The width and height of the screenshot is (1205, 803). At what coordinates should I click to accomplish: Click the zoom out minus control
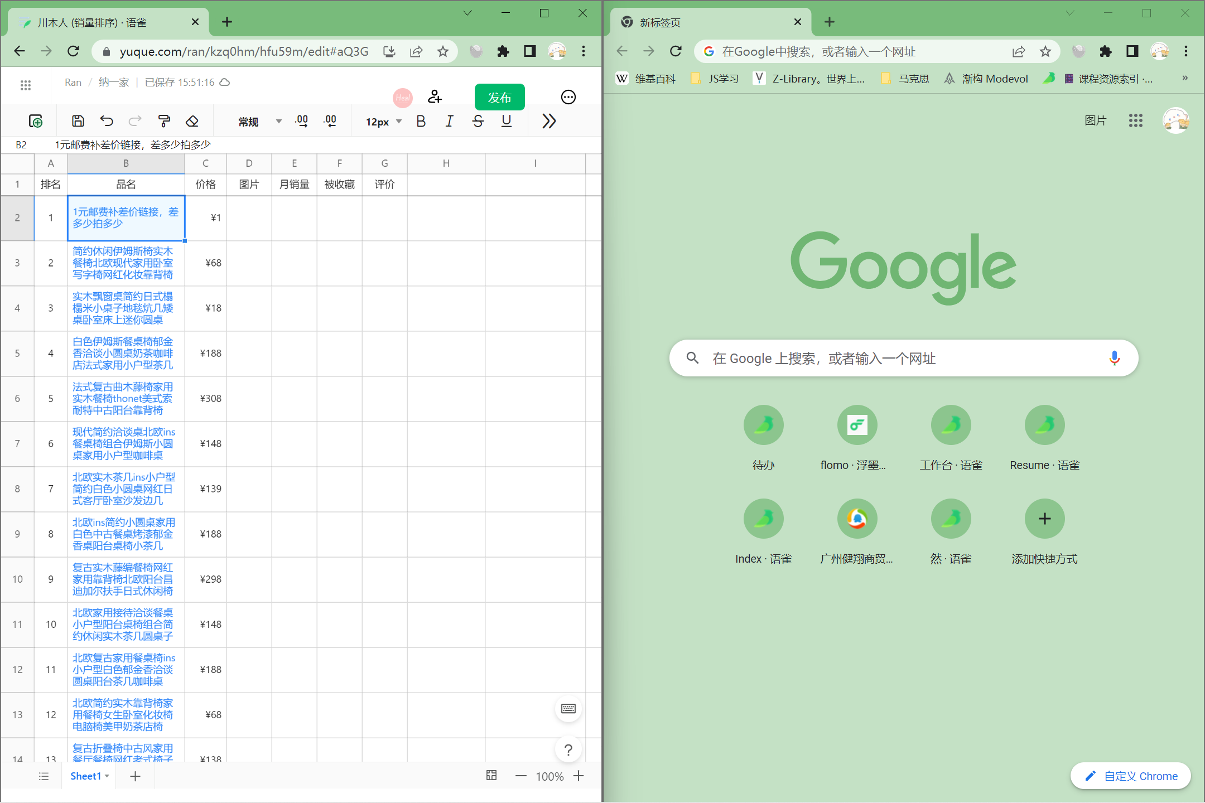[520, 776]
